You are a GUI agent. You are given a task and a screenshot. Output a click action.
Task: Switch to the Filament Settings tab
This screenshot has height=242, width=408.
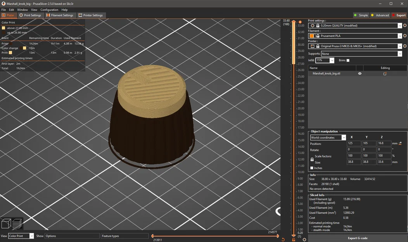tap(60, 15)
